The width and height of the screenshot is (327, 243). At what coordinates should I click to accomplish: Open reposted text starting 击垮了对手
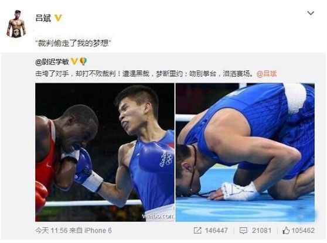coord(144,74)
